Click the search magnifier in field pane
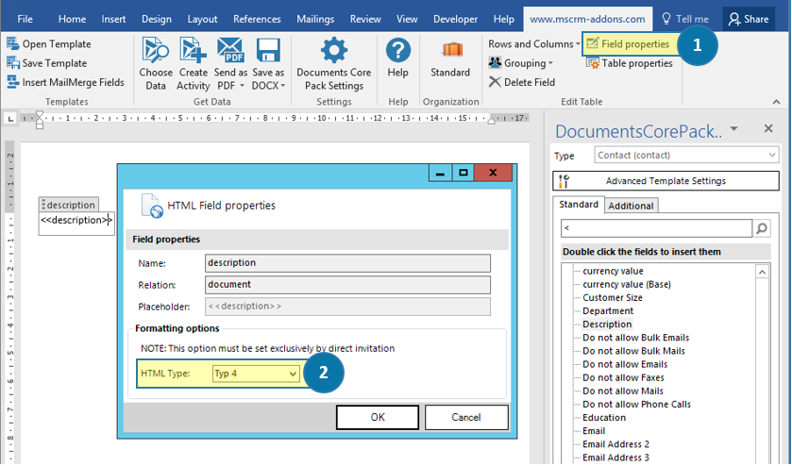The width and height of the screenshot is (792, 466). pos(762,228)
